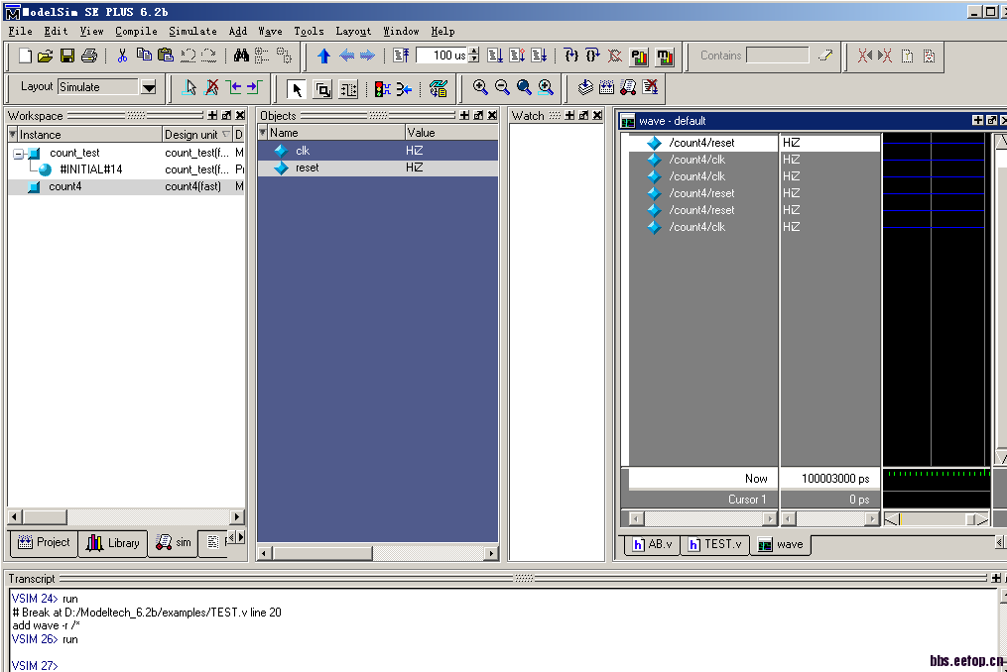Switch to the sim tab
This screenshot has width=1007, height=672.
(174, 543)
